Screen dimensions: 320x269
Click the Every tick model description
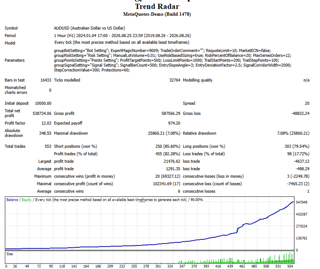[x=122, y=42]
